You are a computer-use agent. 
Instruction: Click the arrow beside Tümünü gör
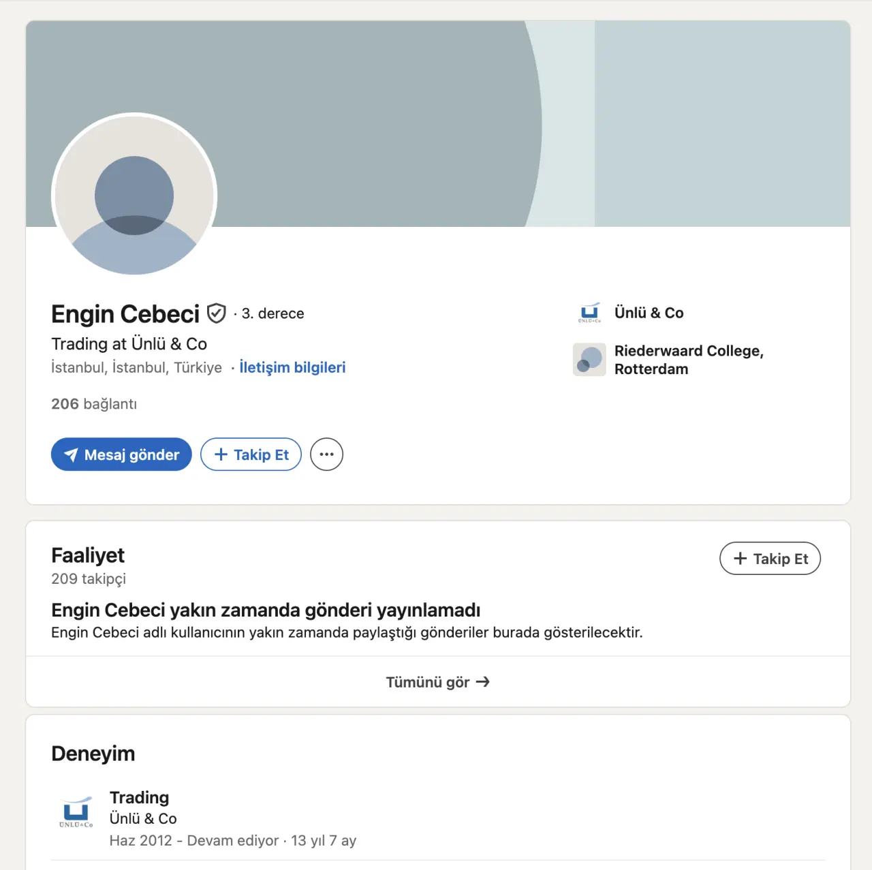483,682
